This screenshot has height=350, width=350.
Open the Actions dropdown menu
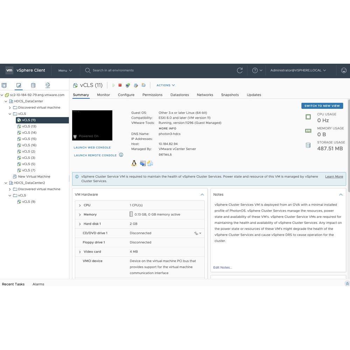(165, 85)
